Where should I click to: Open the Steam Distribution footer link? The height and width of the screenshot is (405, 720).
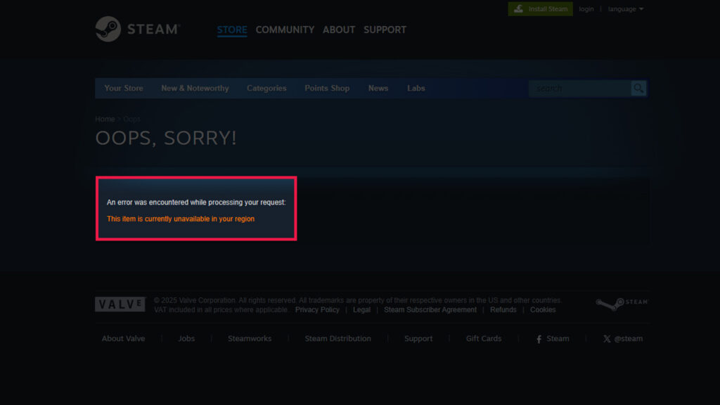(338, 339)
